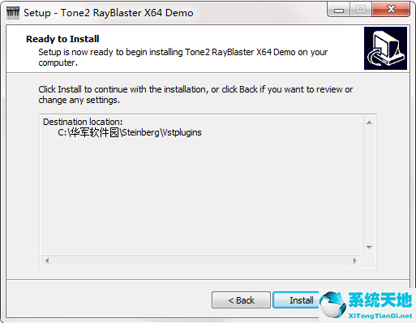Viewport: 416px width, 323px height.
Task: Click the 'Ready to Install' heading
Action: 62,39
